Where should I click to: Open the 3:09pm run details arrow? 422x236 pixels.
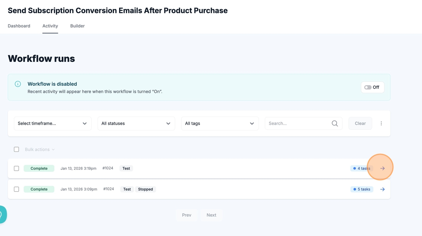coord(382,189)
